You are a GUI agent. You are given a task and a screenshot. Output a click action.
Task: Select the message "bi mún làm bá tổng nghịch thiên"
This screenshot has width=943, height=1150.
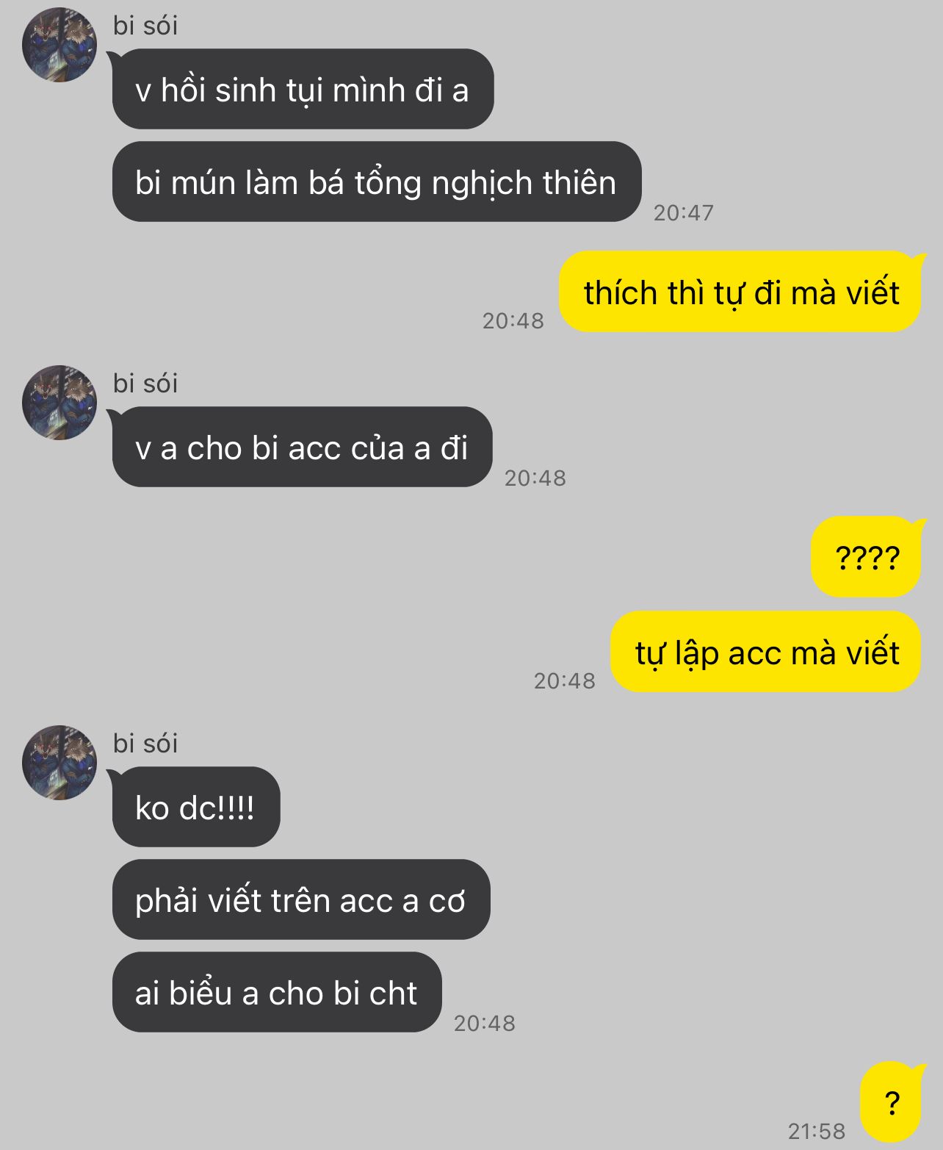(377, 182)
